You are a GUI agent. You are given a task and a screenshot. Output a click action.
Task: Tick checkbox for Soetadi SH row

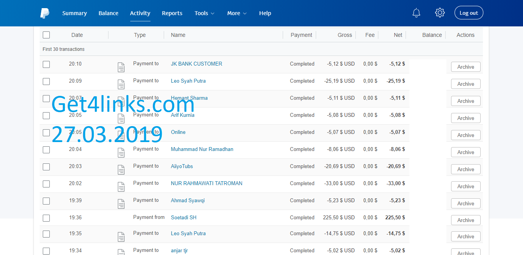click(x=46, y=218)
